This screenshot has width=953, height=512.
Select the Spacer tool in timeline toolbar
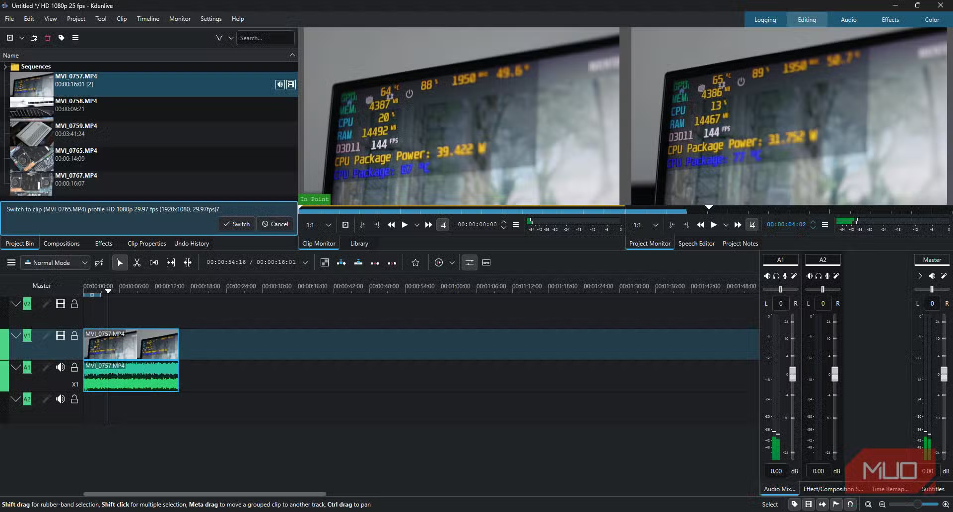tap(154, 262)
